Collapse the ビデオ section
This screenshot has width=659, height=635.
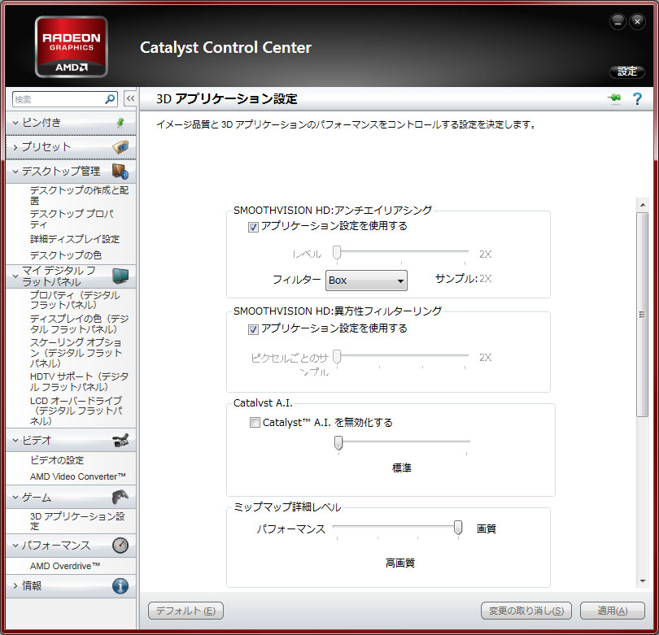15,440
